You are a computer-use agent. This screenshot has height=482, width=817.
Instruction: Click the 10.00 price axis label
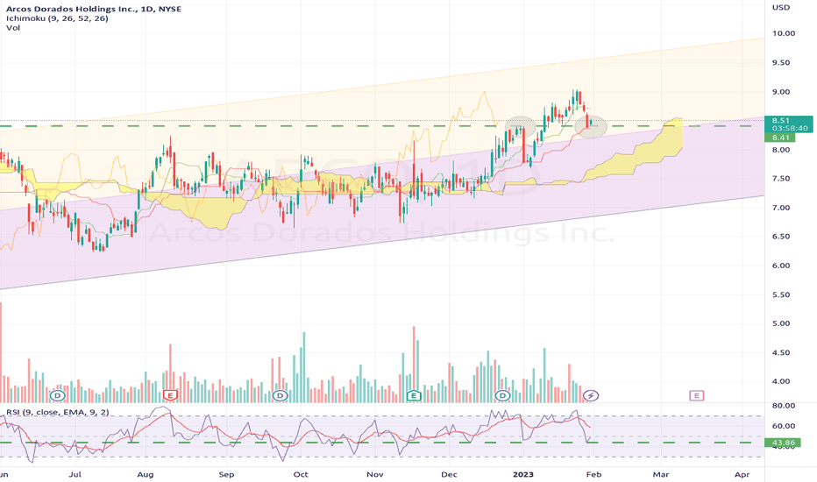point(783,33)
